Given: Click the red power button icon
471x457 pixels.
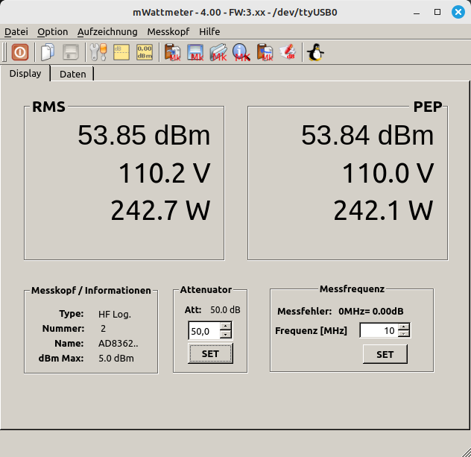Looking at the screenshot, I should (x=20, y=52).
